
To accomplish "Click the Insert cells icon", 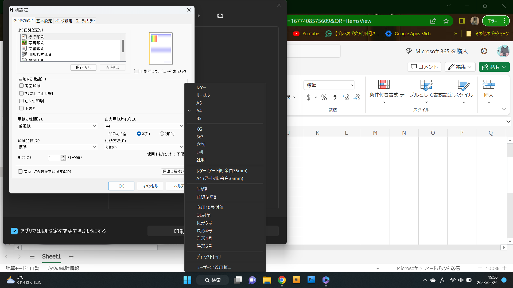I will (x=488, y=85).
